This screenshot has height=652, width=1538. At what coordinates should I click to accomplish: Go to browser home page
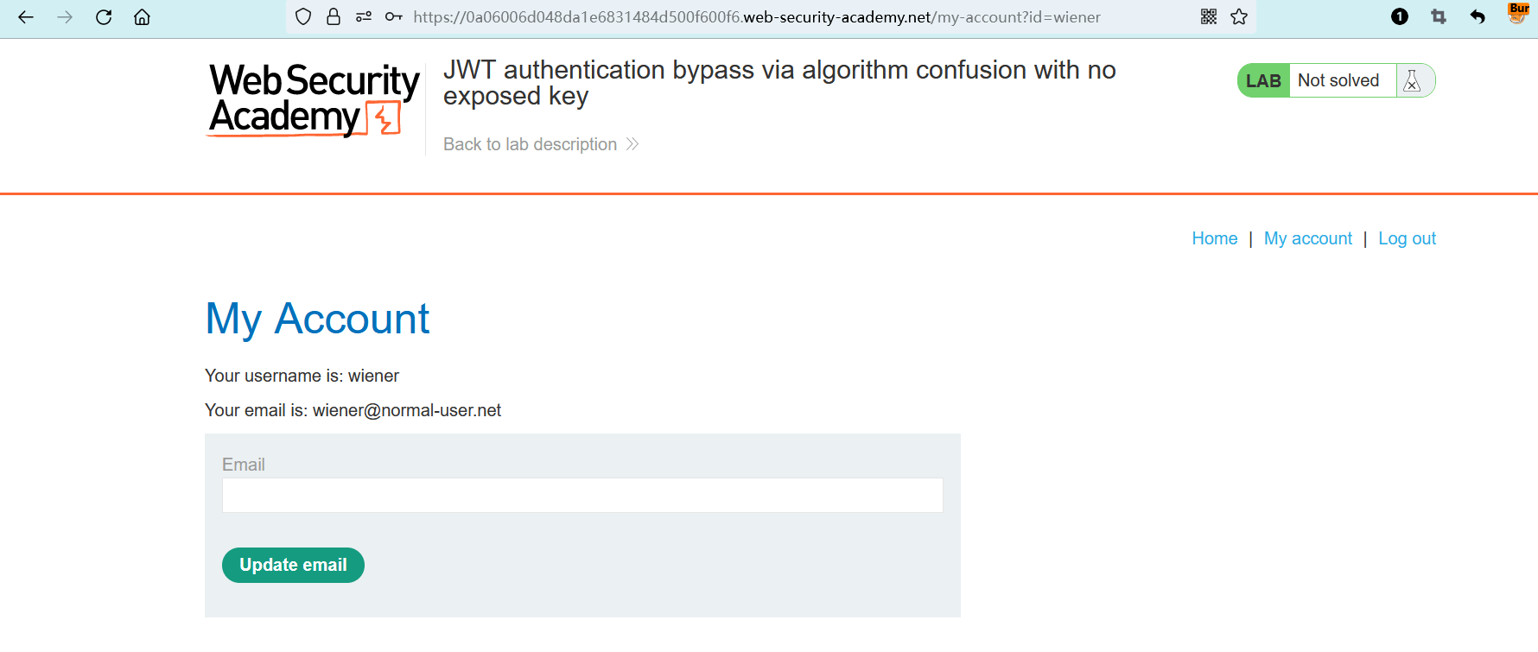point(142,17)
